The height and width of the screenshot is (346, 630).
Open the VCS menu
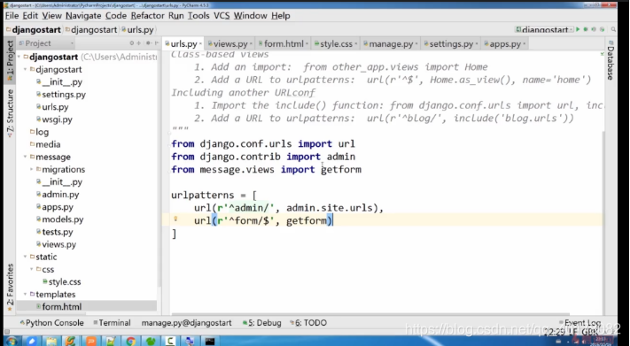coord(222,16)
